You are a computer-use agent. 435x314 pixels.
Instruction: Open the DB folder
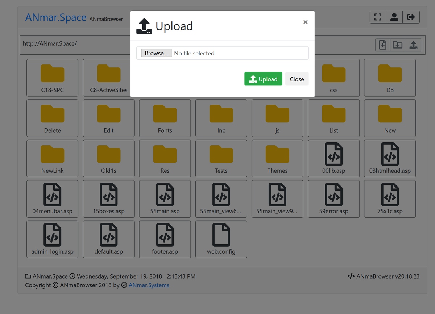pos(390,78)
